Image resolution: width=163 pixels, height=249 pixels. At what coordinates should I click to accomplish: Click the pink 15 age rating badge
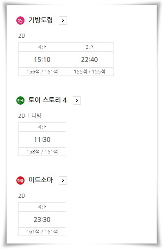click(x=20, y=21)
